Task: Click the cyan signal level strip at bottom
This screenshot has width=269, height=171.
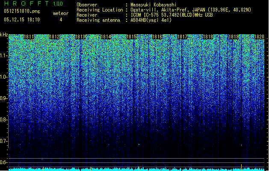Action: coord(136,169)
